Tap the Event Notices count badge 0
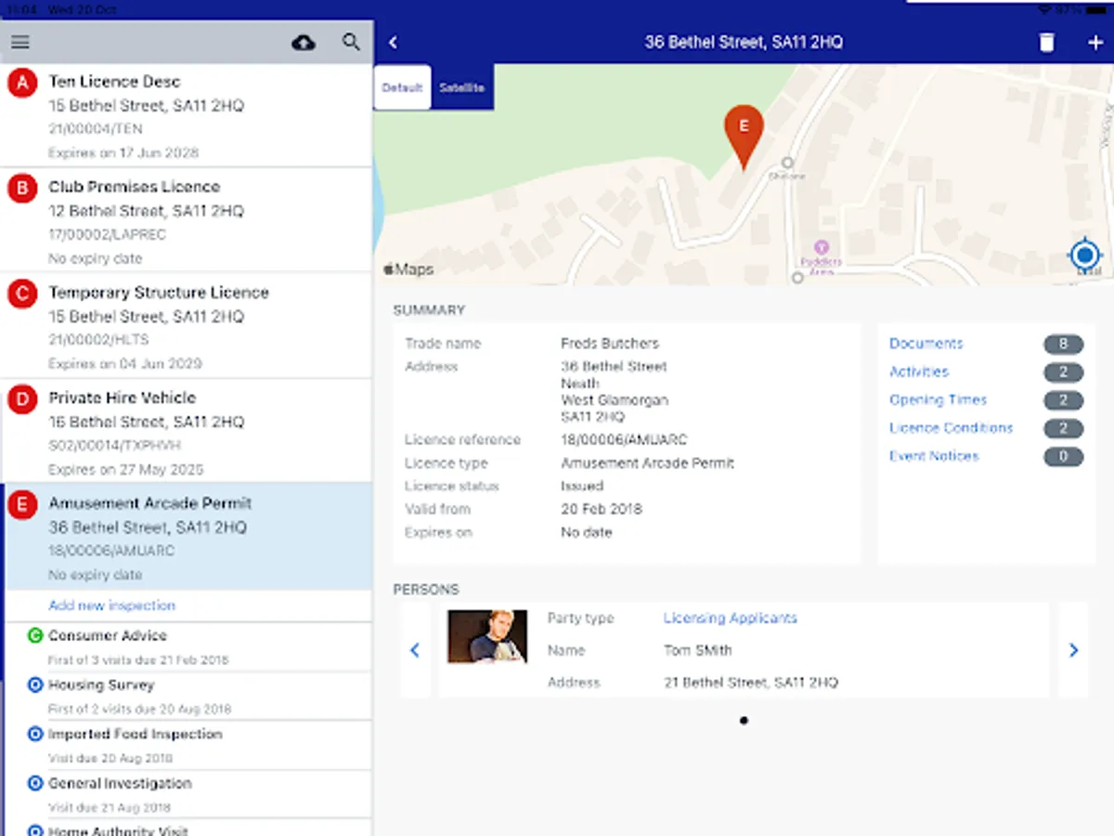The height and width of the screenshot is (836, 1114). tap(1064, 457)
